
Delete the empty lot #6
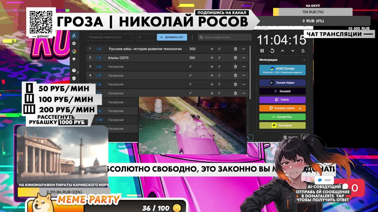(x=235, y=84)
